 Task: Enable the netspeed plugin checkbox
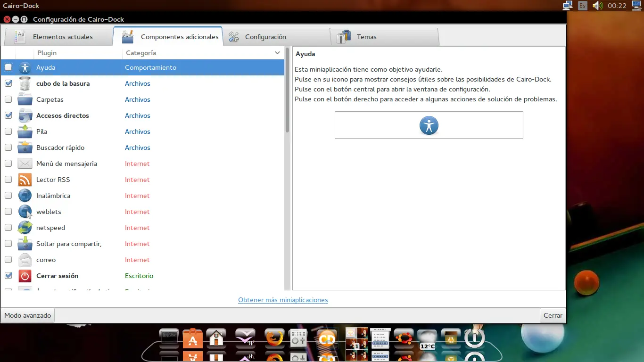(8, 228)
